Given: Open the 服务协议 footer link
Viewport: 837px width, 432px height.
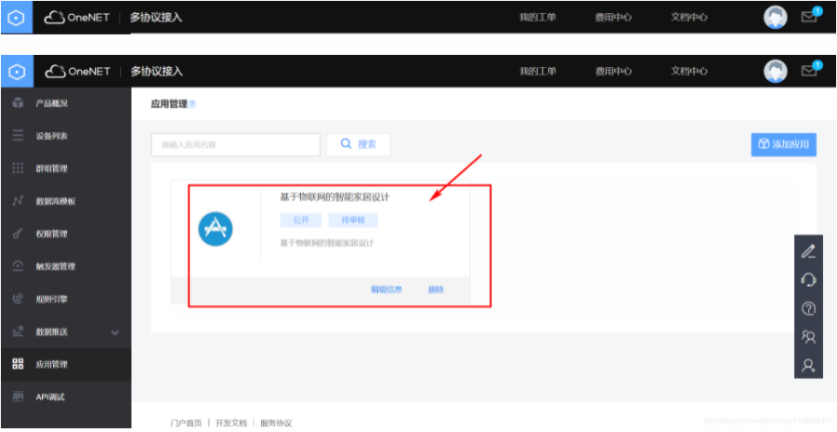Looking at the screenshot, I should (276, 423).
